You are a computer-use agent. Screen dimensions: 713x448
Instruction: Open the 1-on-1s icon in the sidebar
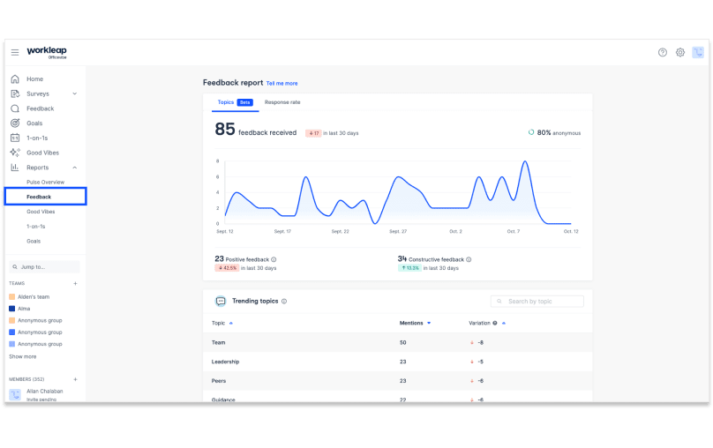click(15, 138)
